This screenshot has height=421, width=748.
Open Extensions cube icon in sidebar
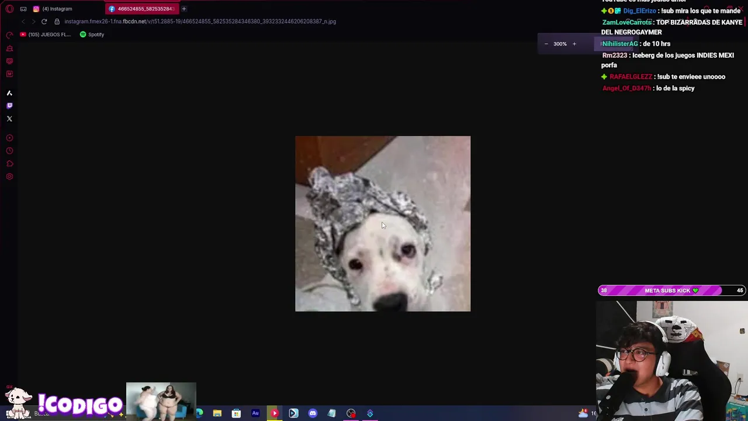coord(9,164)
